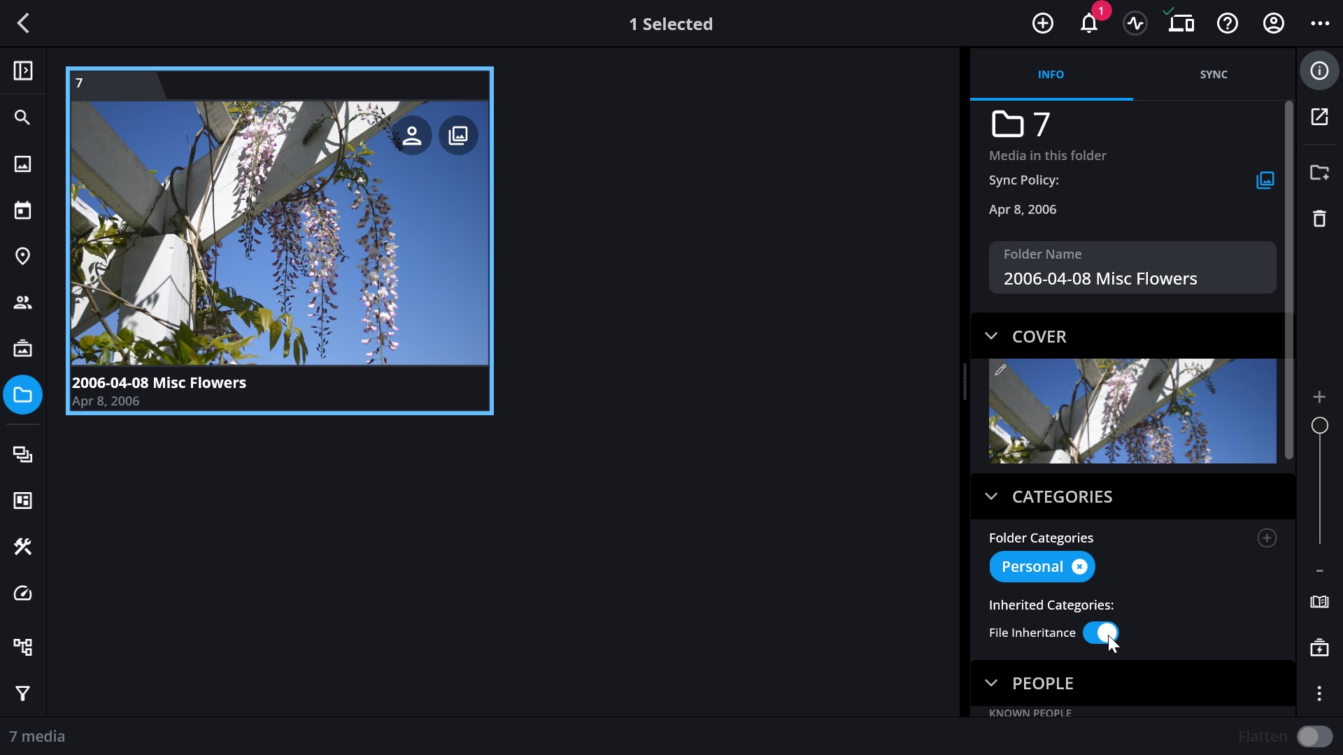Viewport: 1343px width, 755px height.
Task: Open the help question mark icon
Action: point(1228,23)
